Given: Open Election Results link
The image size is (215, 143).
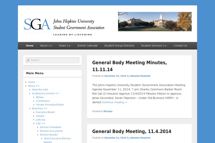Looking at the screenshot, I should click(49, 135).
